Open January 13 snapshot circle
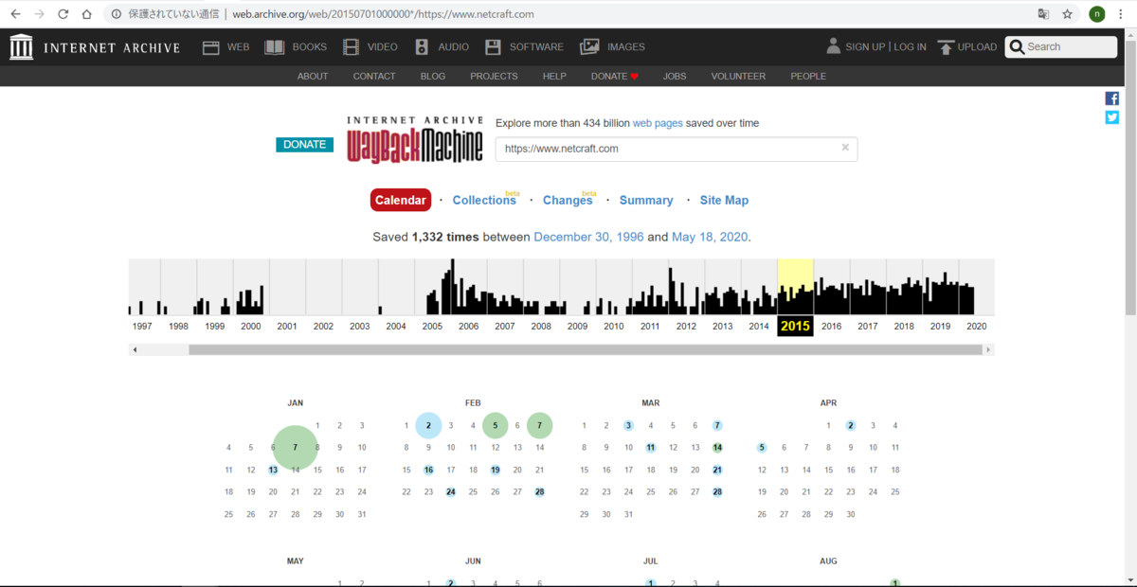1137x587 pixels. click(x=273, y=470)
